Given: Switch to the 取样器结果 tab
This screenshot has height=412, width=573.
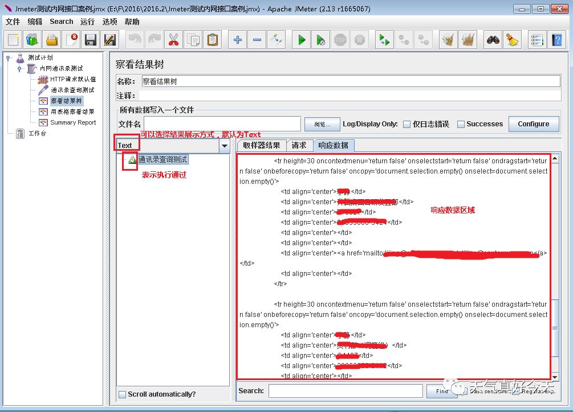Looking at the screenshot, I should [261, 146].
